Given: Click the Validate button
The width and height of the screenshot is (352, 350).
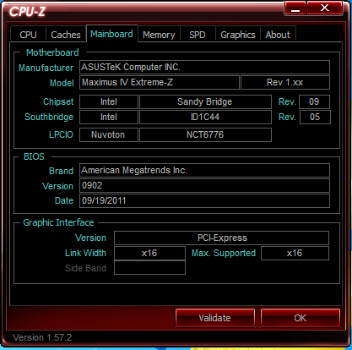Looking at the screenshot, I should 215,318.
